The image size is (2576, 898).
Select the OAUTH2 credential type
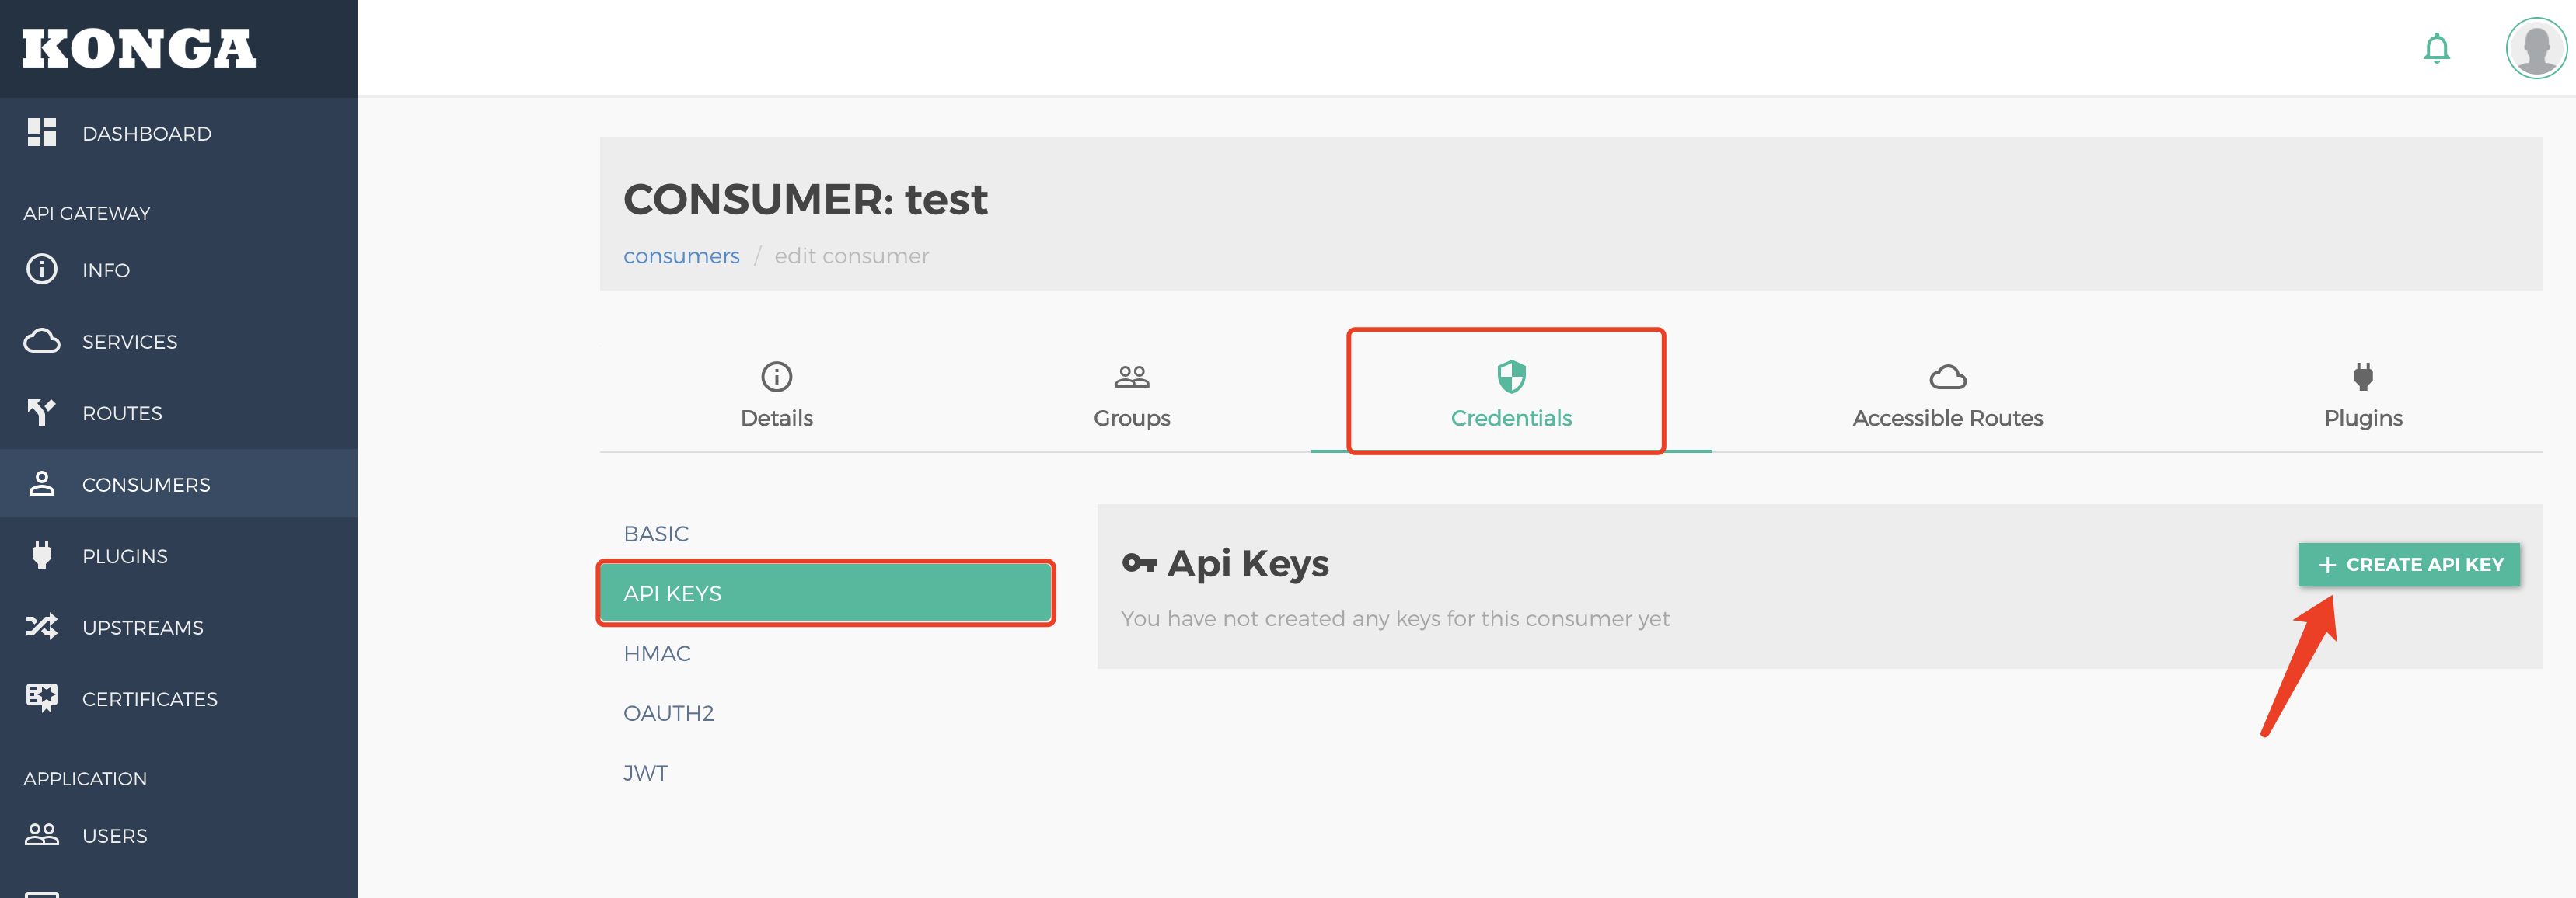(x=668, y=712)
